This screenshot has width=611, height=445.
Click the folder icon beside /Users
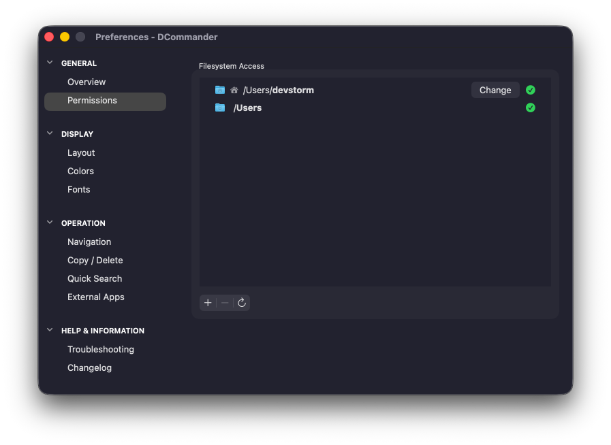point(219,108)
